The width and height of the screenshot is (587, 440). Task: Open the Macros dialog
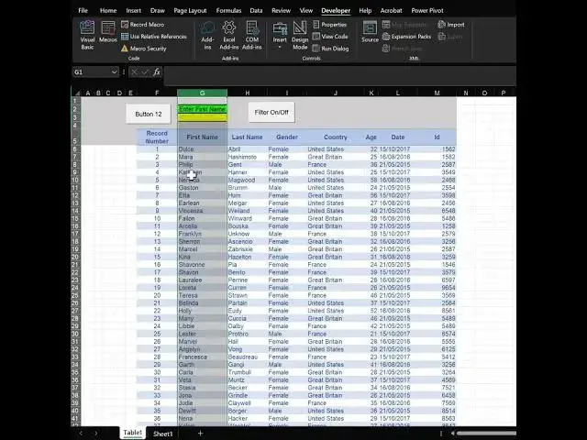pos(108,32)
